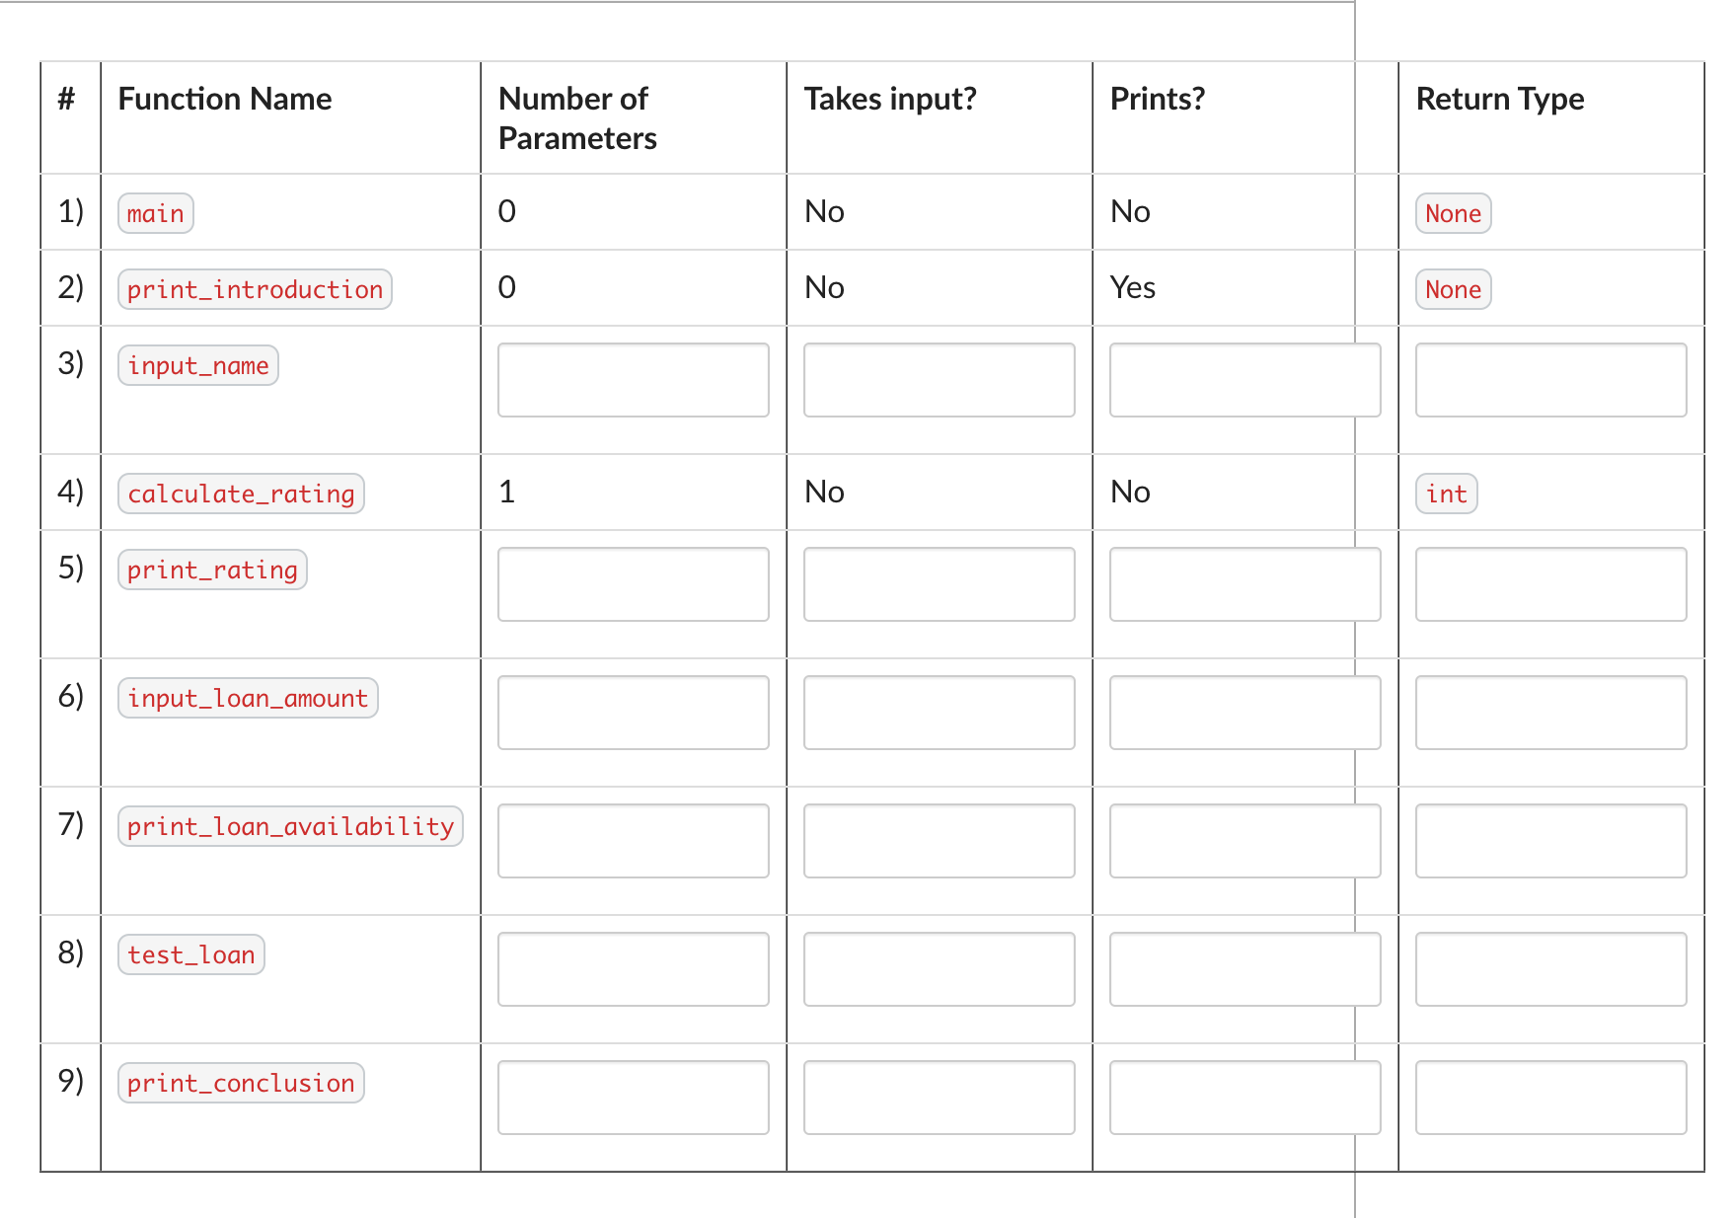Select the print_introduction code label
The image size is (1733, 1218).
pos(254,288)
